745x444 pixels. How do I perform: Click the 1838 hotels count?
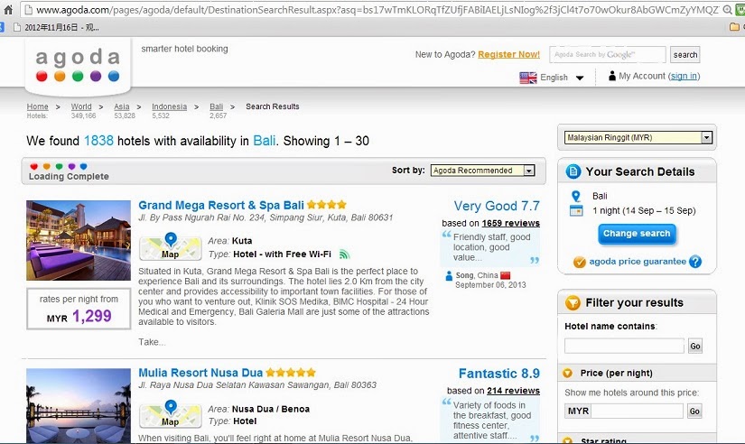pos(98,141)
